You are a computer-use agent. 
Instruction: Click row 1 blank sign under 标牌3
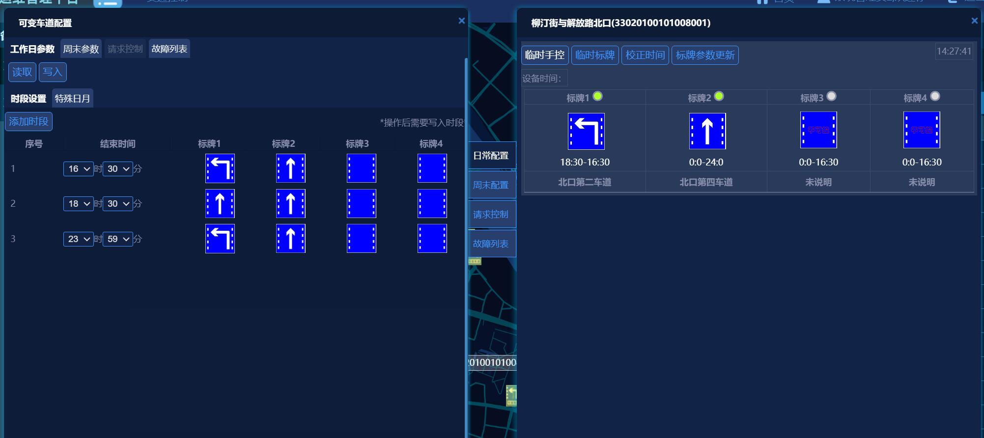click(x=361, y=168)
